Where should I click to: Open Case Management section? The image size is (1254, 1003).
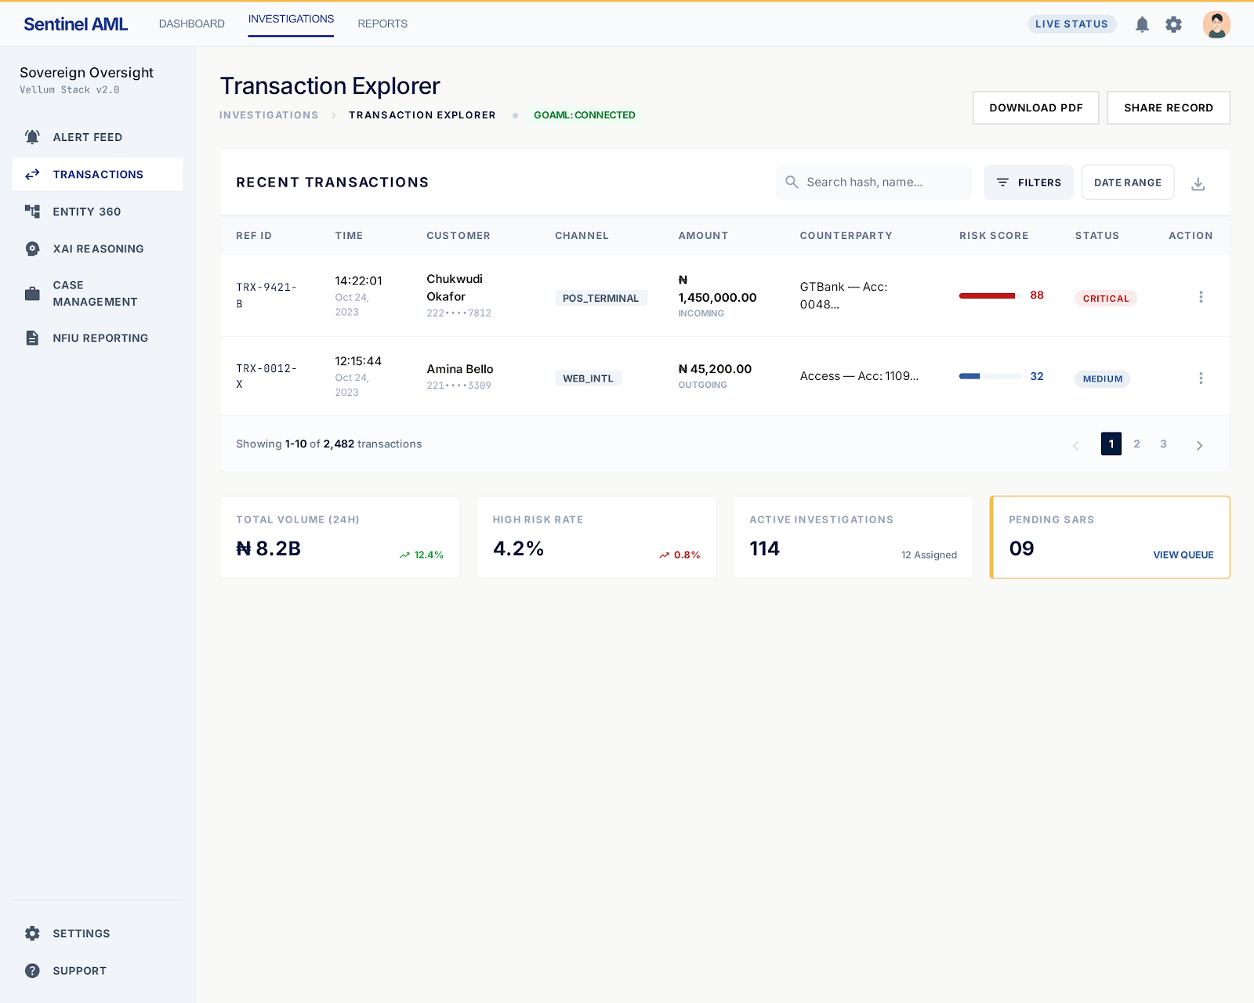click(x=97, y=294)
